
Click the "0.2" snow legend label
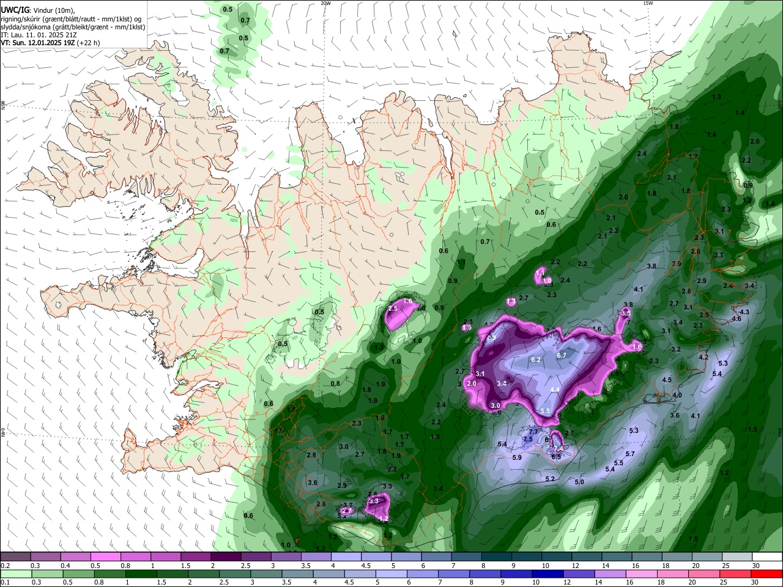point(4,566)
